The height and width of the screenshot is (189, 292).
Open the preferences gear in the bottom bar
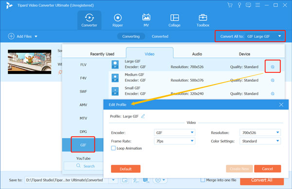point(158,180)
